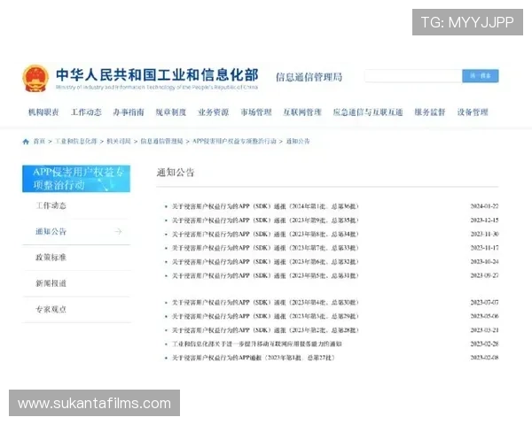The width and height of the screenshot is (532, 425).
Task: Click the date 2023-02-28
Action: click(484, 344)
